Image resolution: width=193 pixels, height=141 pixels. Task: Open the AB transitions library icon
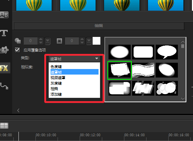4,15
